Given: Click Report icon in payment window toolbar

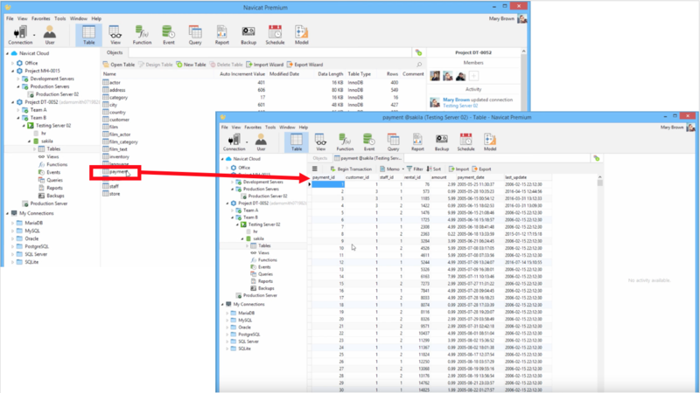Looking at the screenshot, I should click(x=417, y=142).
